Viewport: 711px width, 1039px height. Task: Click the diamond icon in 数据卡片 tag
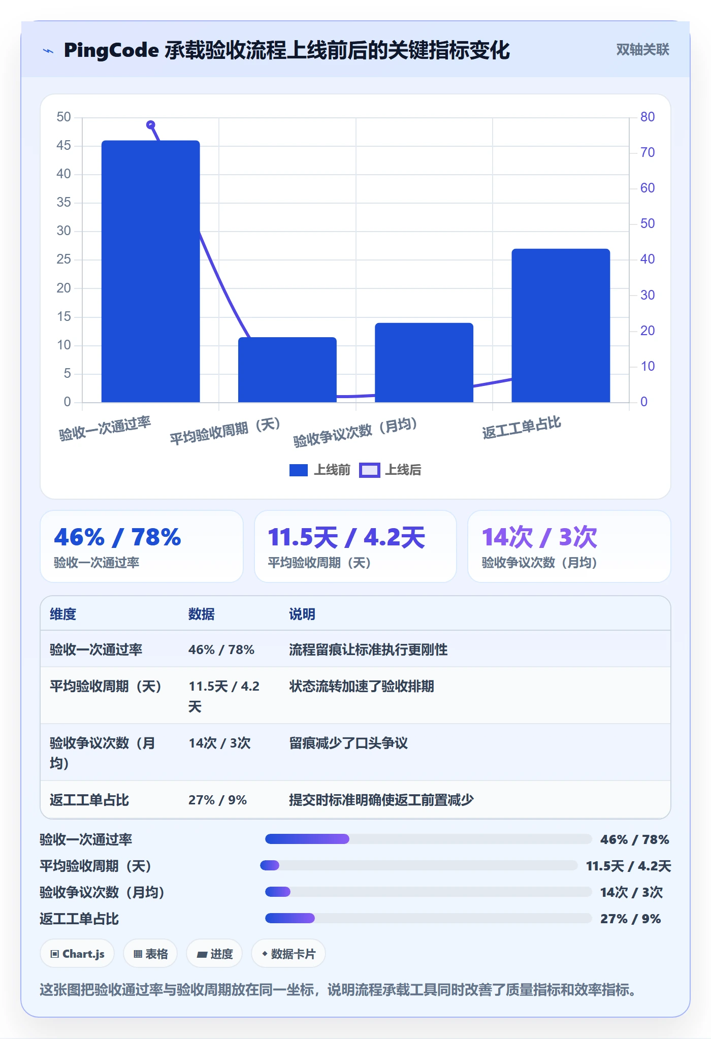click(265, 954)
